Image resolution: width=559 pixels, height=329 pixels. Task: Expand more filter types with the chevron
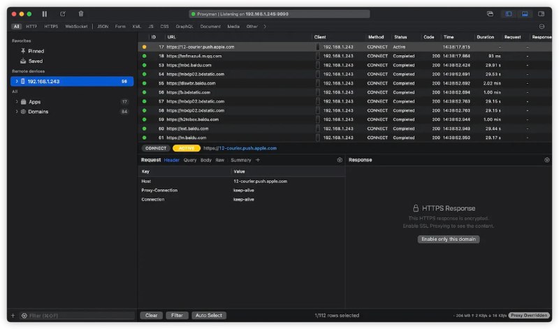tap(265, 27)
